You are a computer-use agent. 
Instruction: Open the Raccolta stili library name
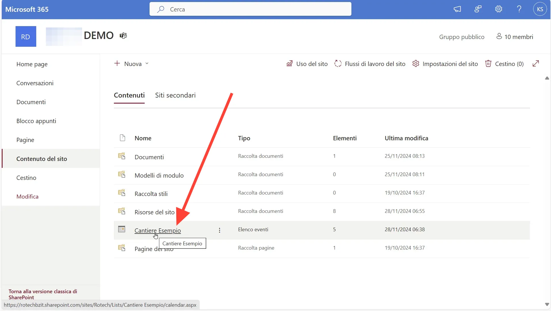pyautogui.click(x=151, y=194)
